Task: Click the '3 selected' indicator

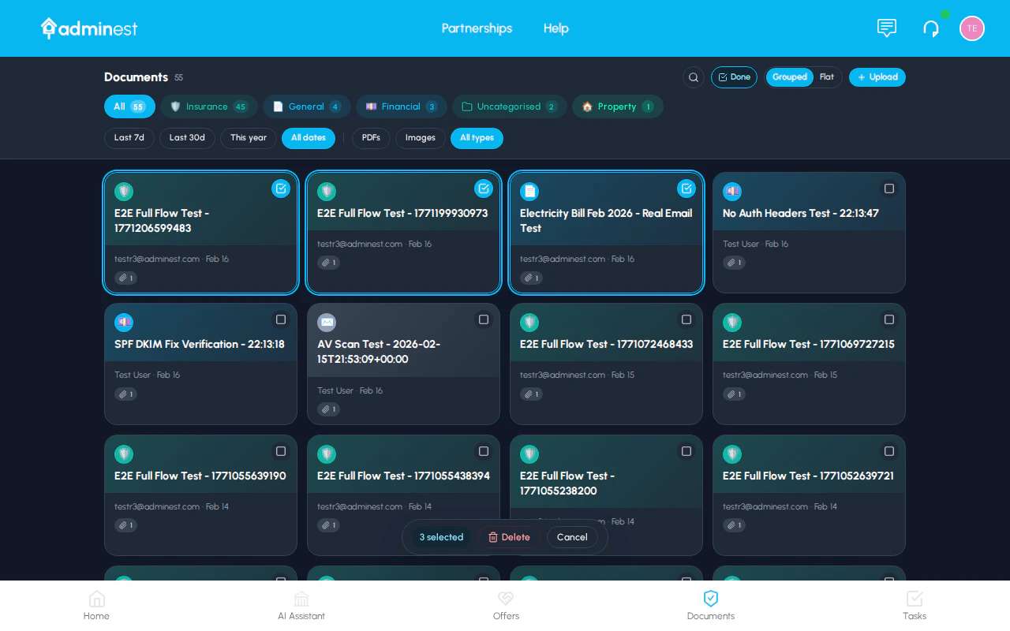Action: tap(441, 537)
